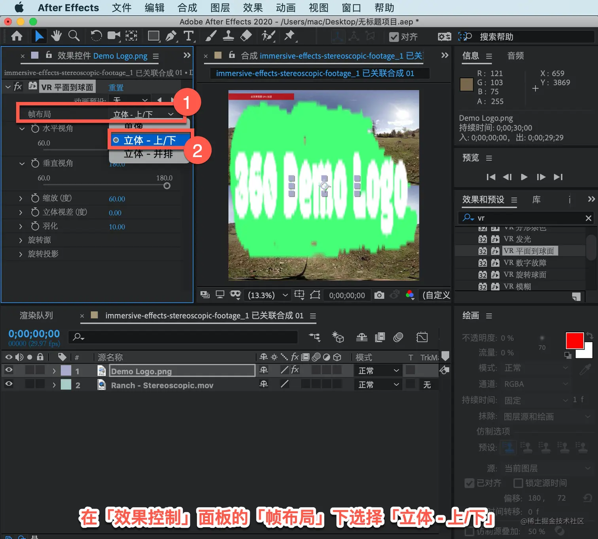Enable motion blur icon in timeline

[398, 337]
